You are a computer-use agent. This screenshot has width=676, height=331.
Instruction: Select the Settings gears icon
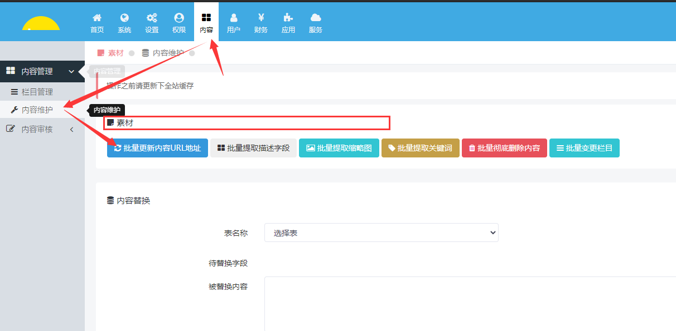pos(152,18)
